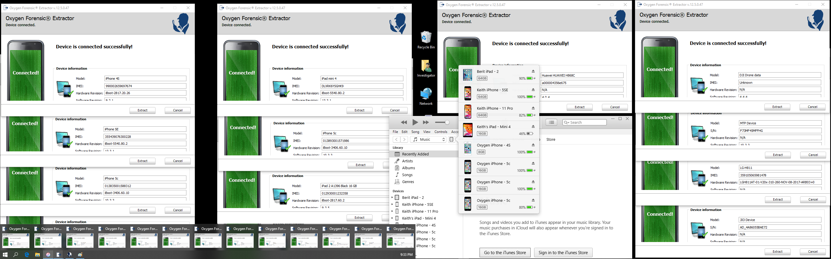Expand Keith iPhone - 11 Pro in sidebar
The image size is (831, 259).
(392, 211)
